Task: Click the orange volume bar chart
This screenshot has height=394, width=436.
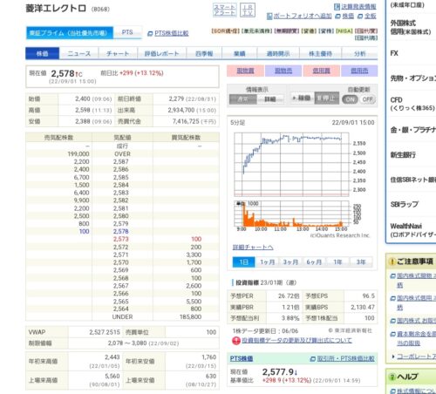Action: pos(291,214)
